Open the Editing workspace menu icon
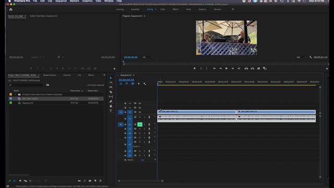The height and width of the screenshot is (188, 334). 156,9
